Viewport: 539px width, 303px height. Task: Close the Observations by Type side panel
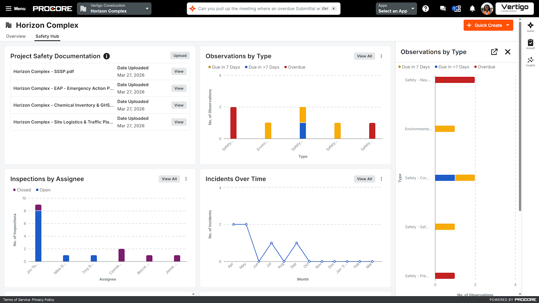pos(508,52)
